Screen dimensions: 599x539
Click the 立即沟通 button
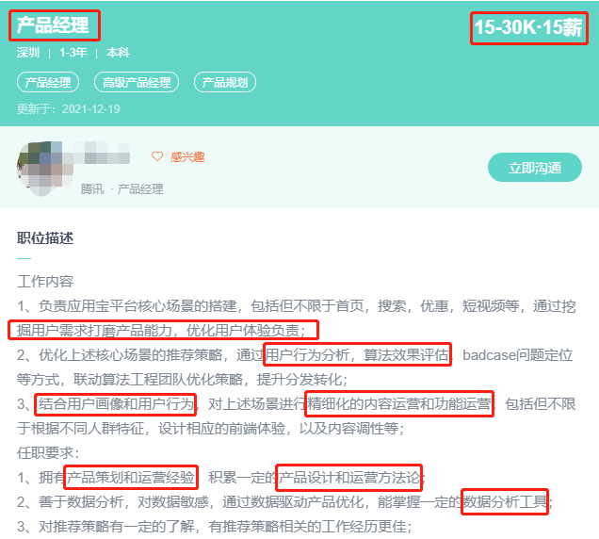pos(535,168)
